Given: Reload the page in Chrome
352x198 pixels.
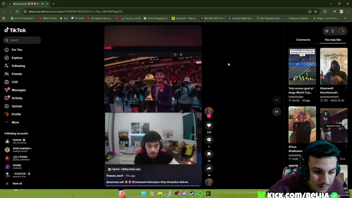Looking at the screenshot, I should [x=17, y=12].
